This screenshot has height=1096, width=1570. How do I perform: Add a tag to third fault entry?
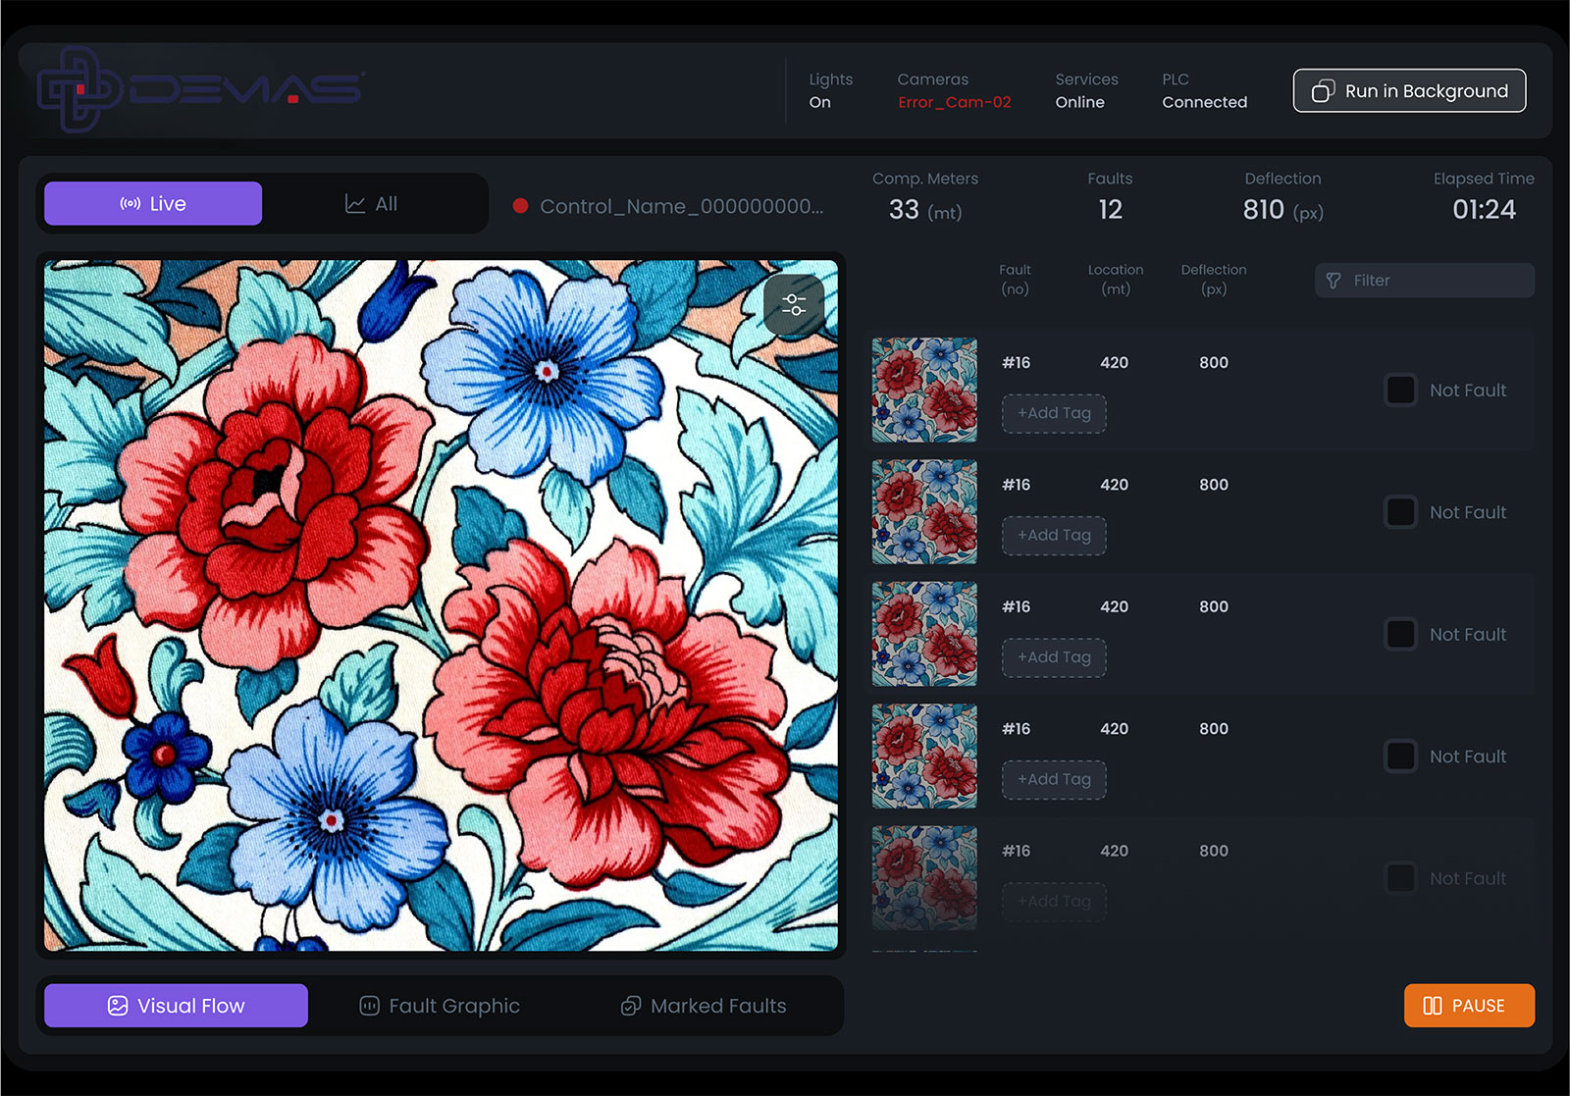pyautogui.click(x=1054, y=657)
